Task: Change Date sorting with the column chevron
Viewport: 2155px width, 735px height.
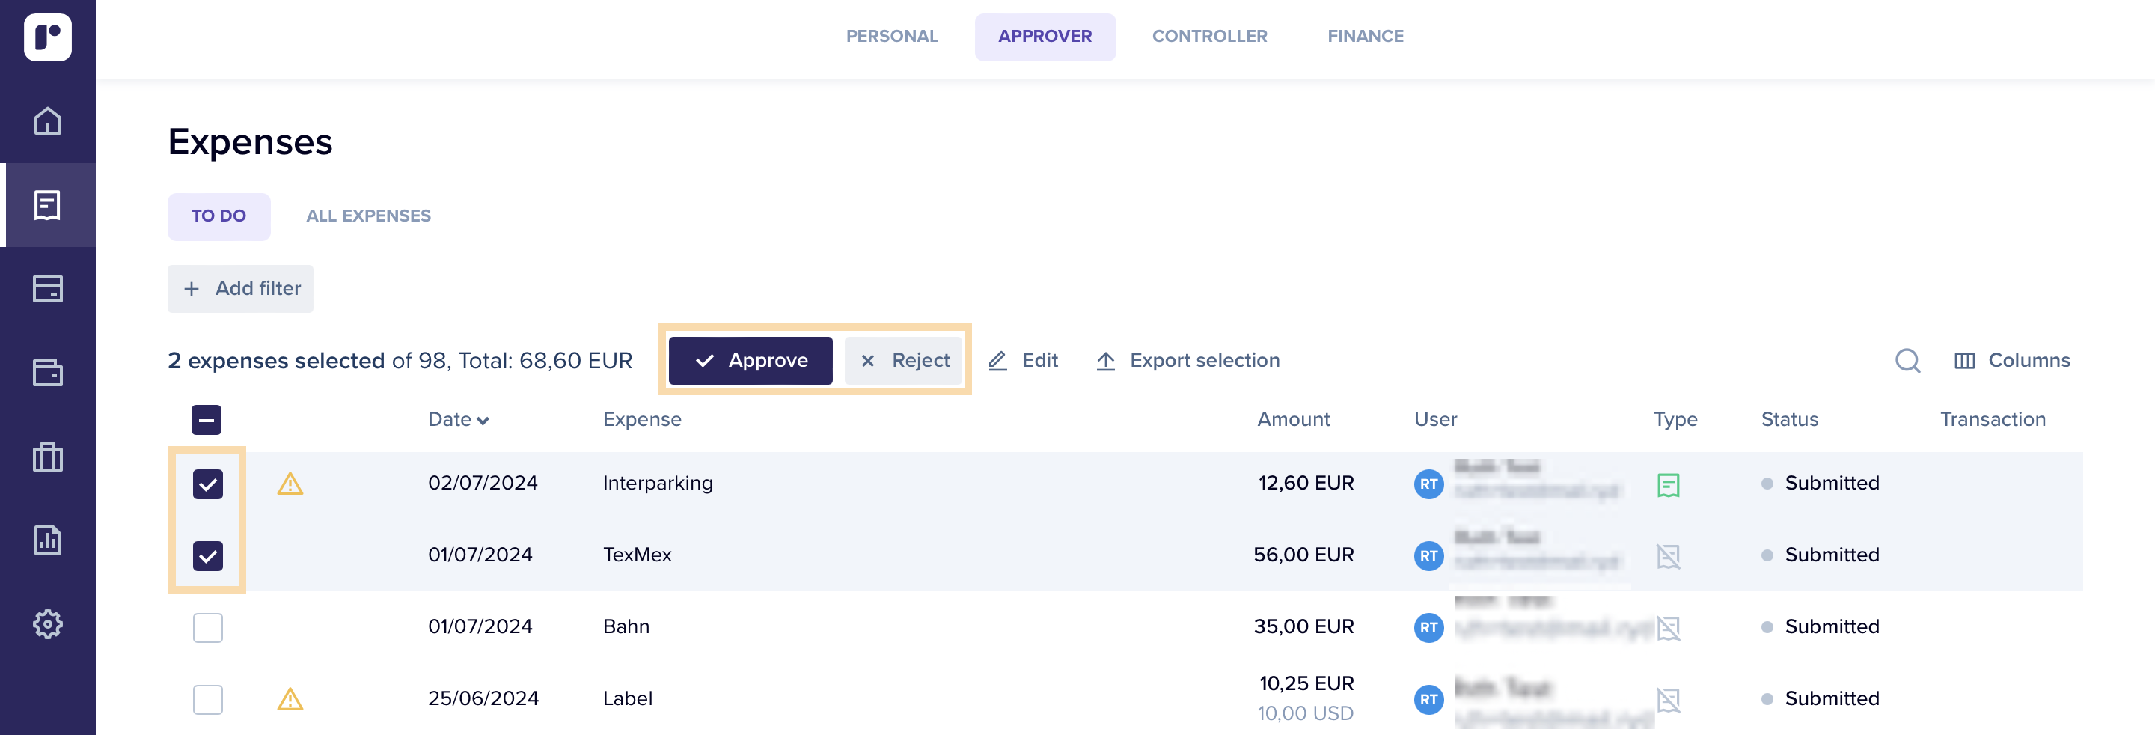Action: point(484,421)
